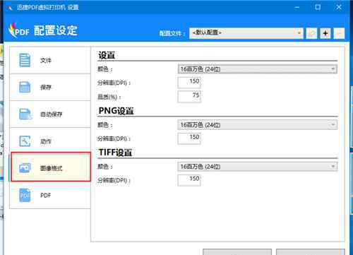This screenshot has width=353, height=255.
Task: Click the edit profile pencil icon
Action: click(x=311, y=33)
